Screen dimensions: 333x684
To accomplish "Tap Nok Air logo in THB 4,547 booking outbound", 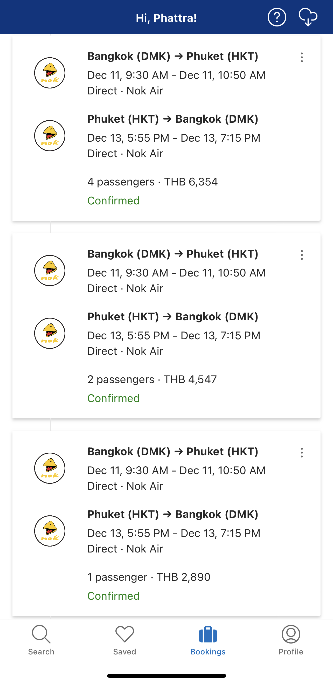I will point(50,271).
